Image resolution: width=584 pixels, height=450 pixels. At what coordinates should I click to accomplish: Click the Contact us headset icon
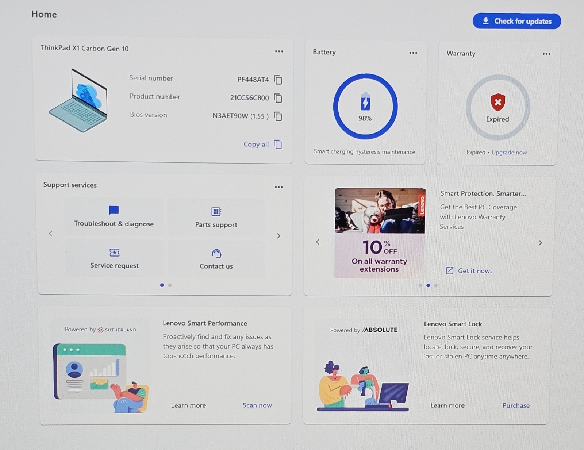coord(216,253)
